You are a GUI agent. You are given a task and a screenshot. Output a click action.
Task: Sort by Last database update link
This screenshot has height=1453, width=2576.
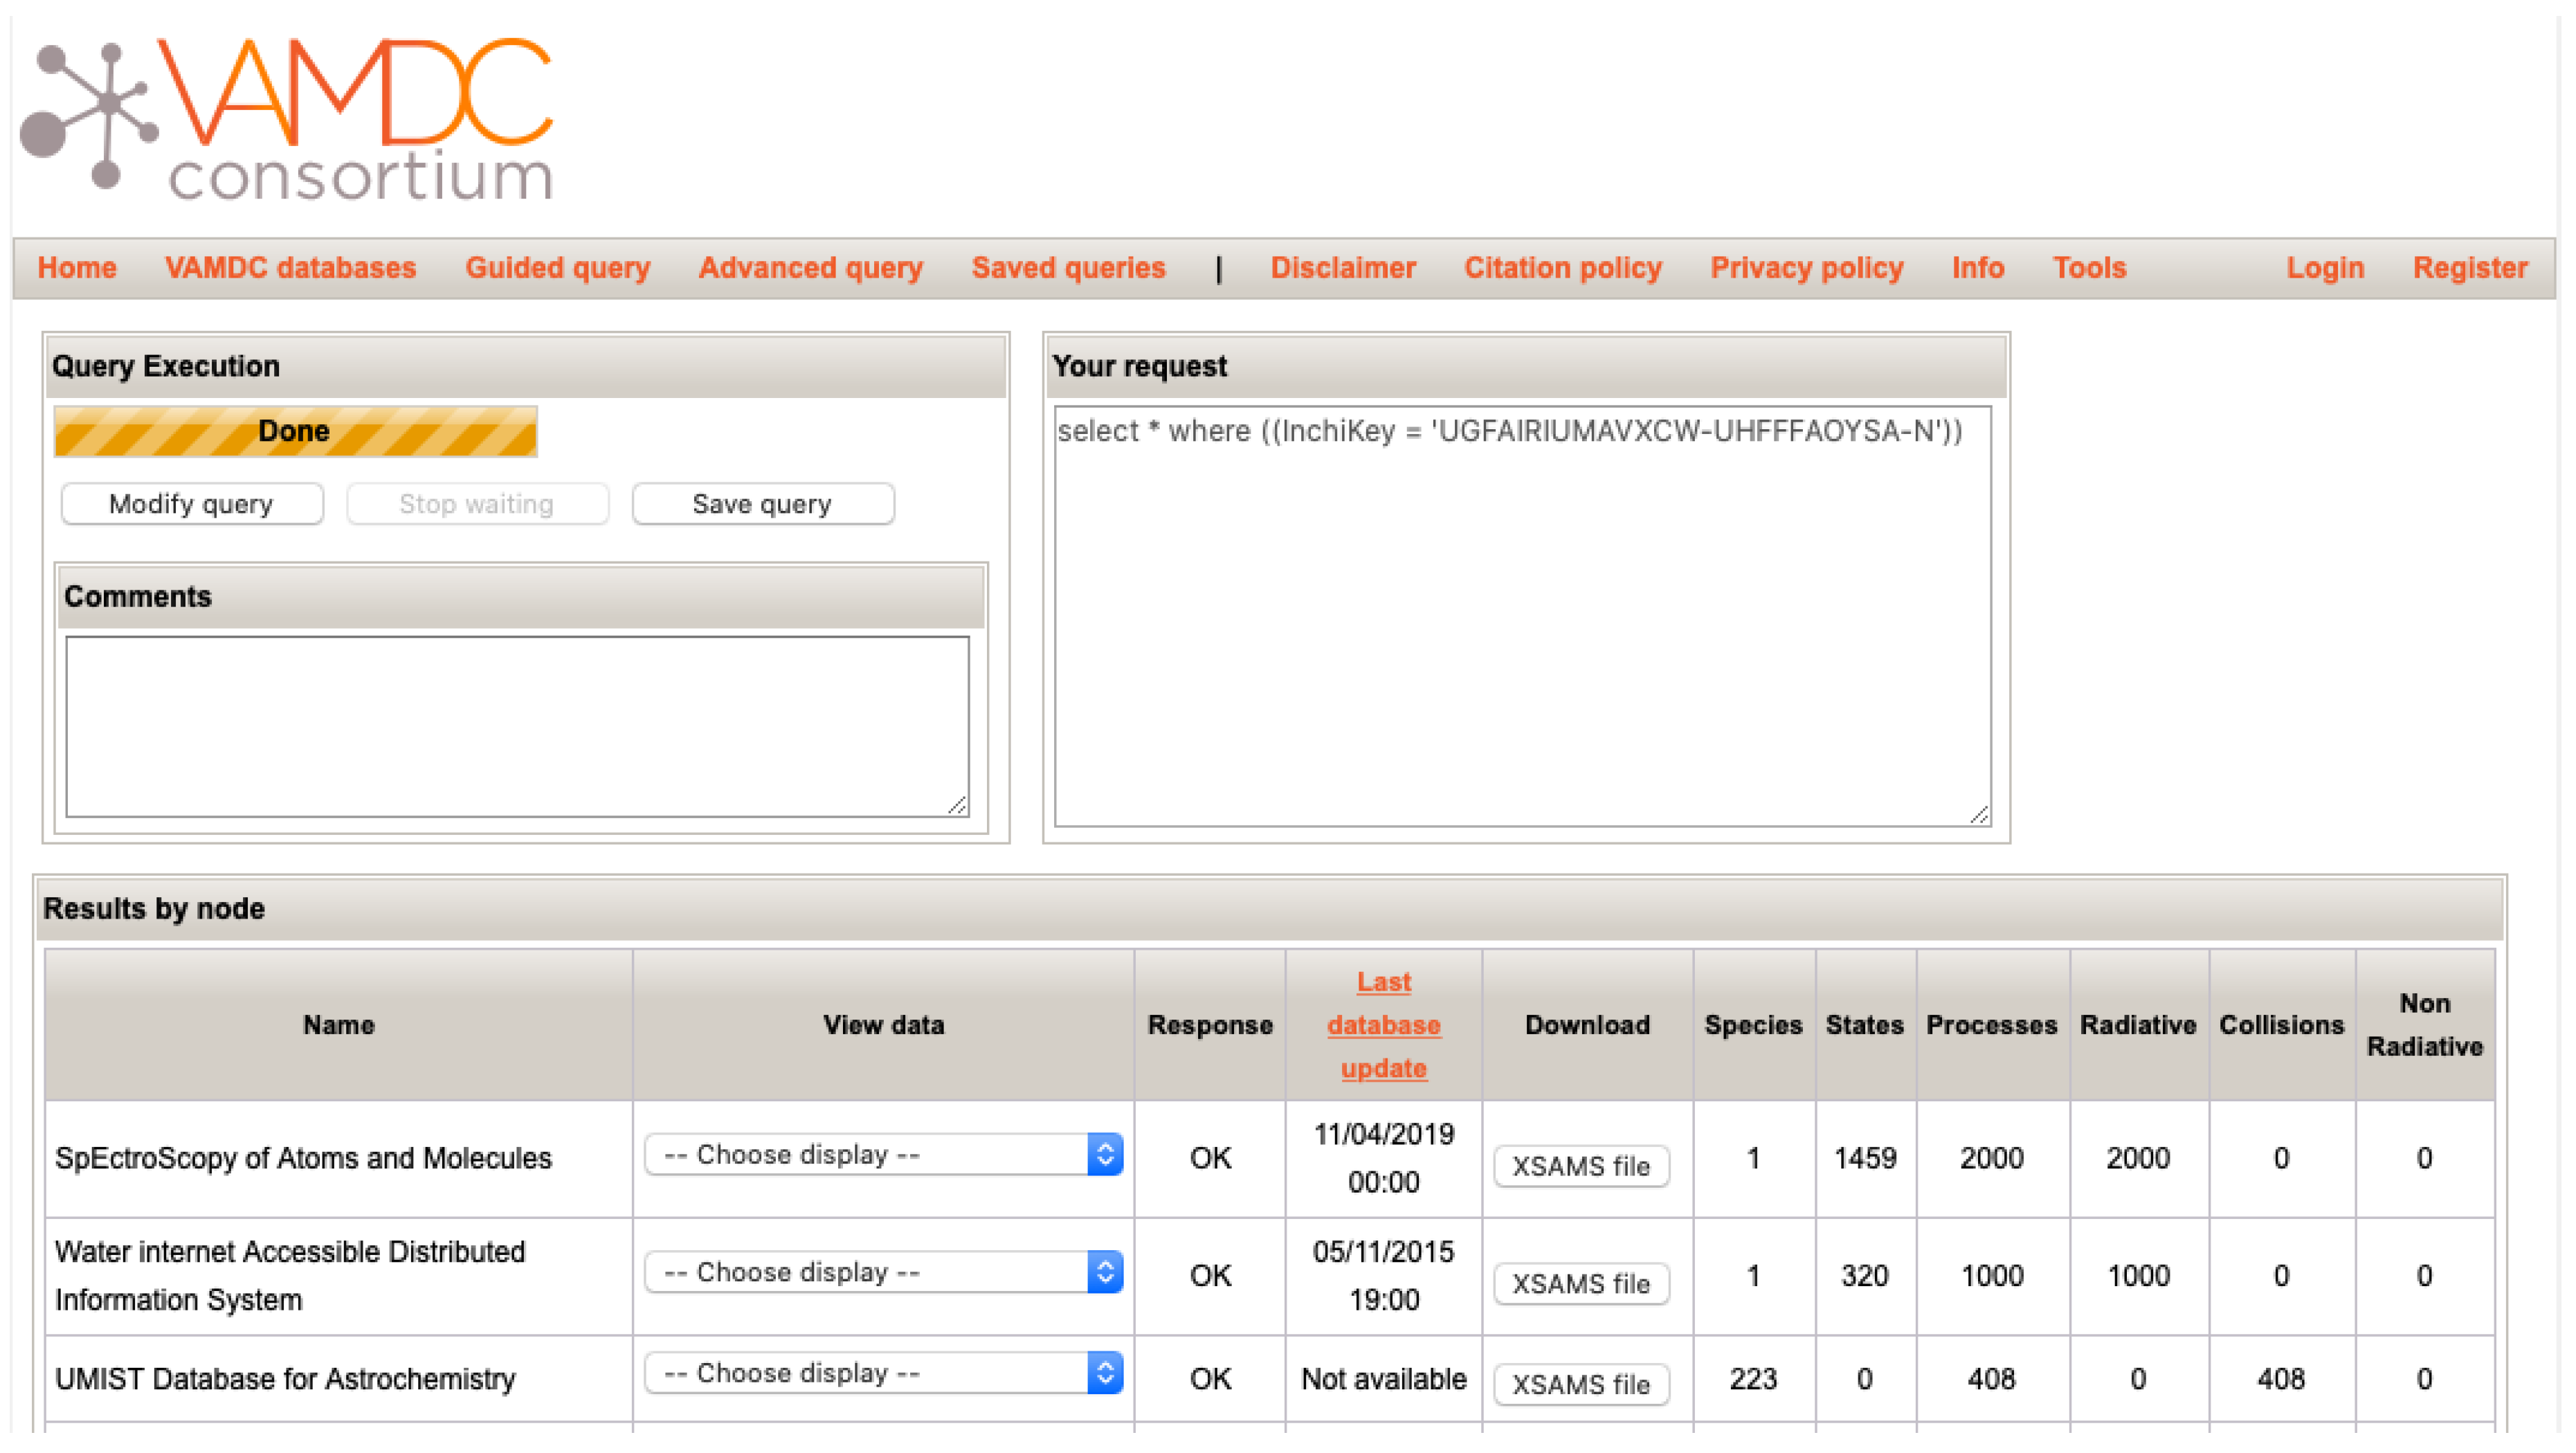[1383, 1025]
